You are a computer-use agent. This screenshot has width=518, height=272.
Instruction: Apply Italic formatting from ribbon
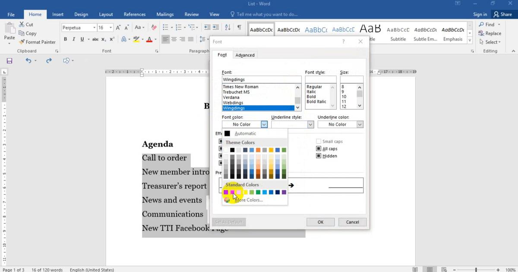(x=74, y=39)
